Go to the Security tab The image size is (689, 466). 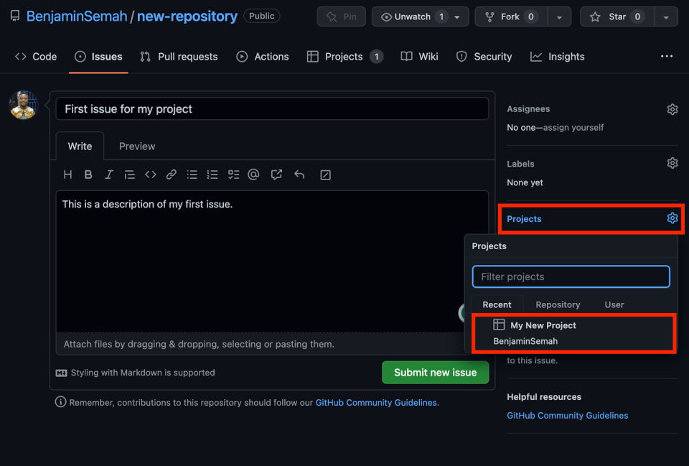(x=484, y=57)
